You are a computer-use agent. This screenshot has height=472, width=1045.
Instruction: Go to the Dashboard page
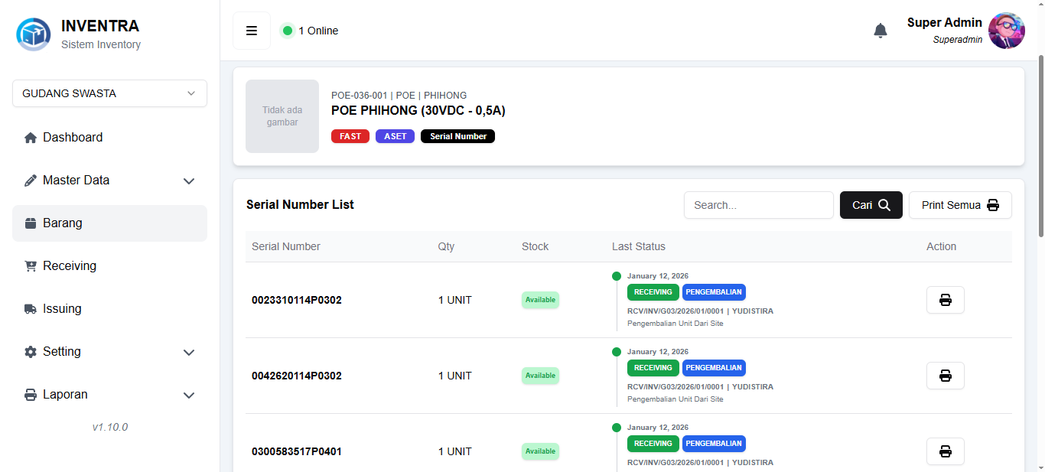(x=109, y=138)
